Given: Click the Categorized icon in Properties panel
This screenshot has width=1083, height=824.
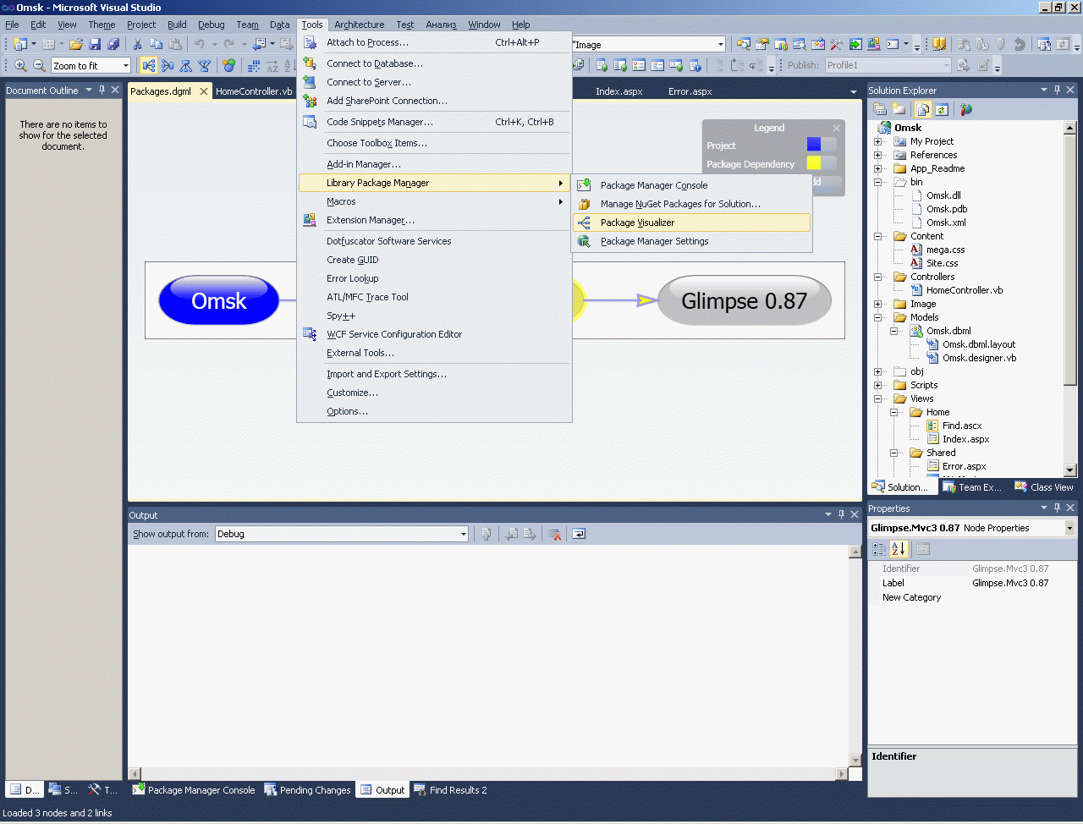Looking at the screenshot, I should pyautogui.click(x=880, y=549).
